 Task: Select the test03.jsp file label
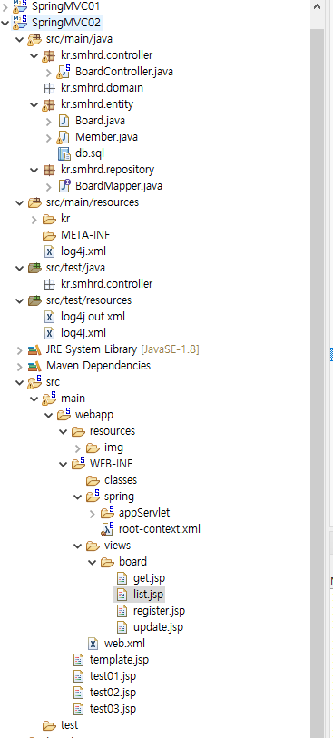click(x=113, y=708)
